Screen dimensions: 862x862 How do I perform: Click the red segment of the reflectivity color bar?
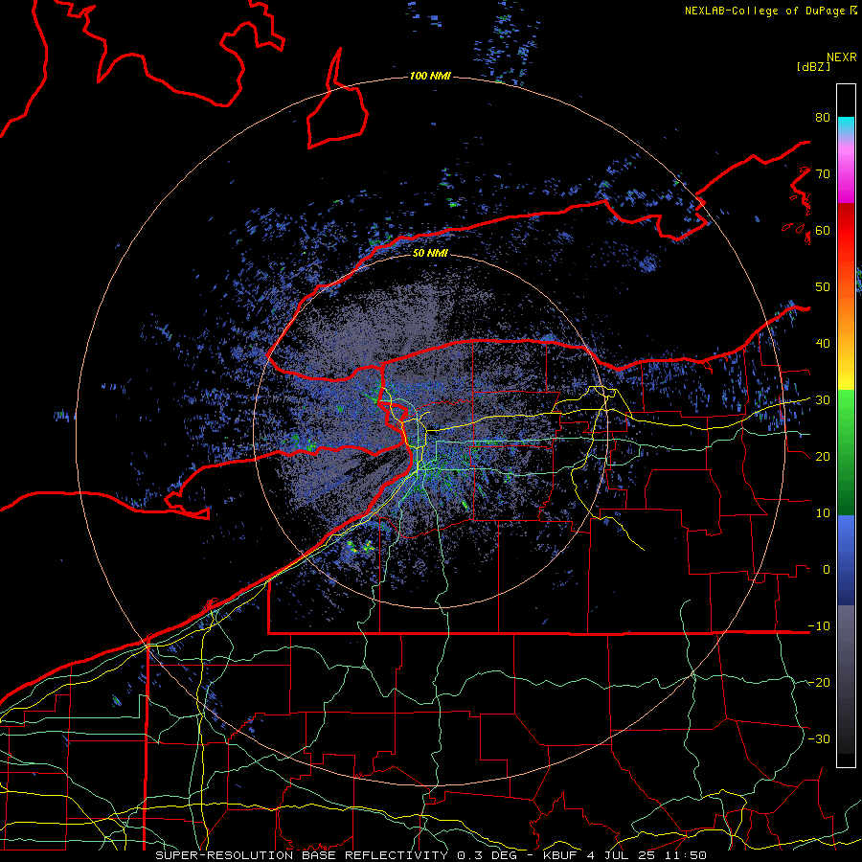pyautogui.click(x=846, y=231)
